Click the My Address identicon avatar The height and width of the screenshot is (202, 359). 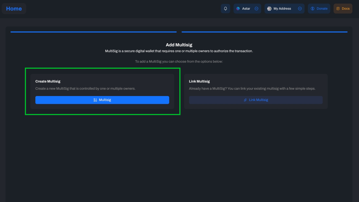[x=269, y=9]
